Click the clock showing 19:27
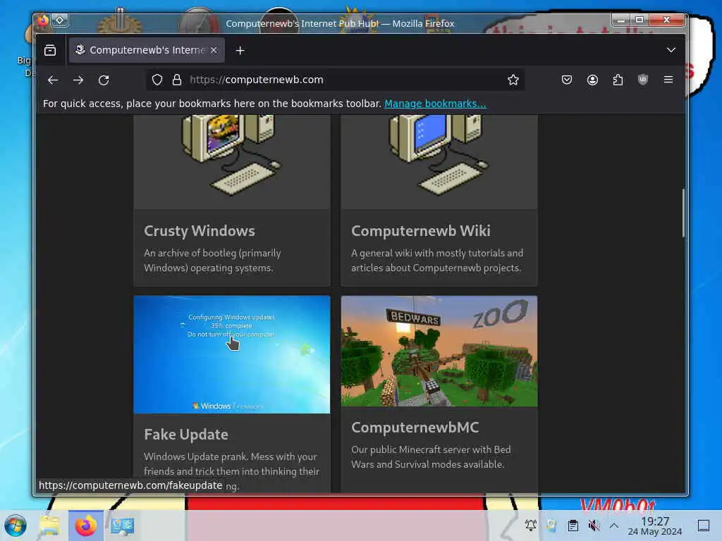Screen dimensions: 722x541 [x=655, y=526]
